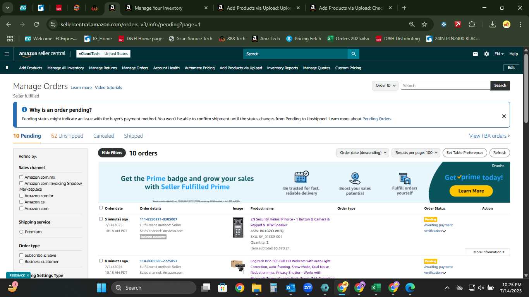Open Seller Central settings gear
529x297 pixels.
(486, 54)
